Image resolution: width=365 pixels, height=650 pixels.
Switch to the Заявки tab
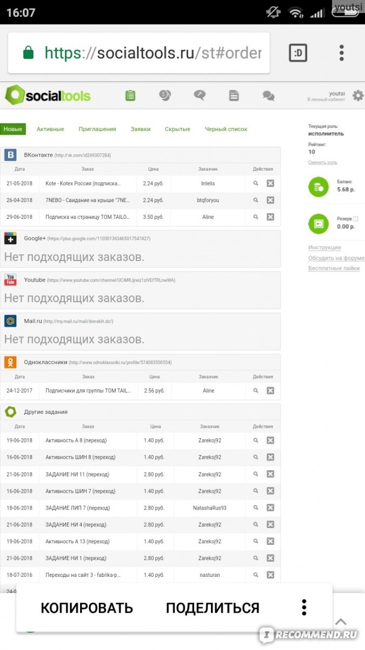pos(141,129)
